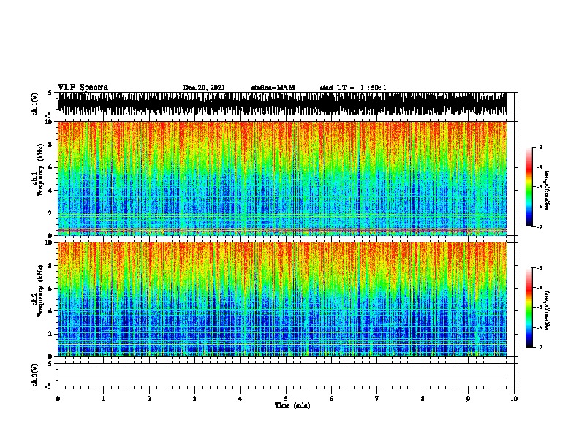This screenshot has width=579, height=447.
Task: Click the ch.1 spectrogram plot area
Action: pyautogui.click(x=281, y=178)
